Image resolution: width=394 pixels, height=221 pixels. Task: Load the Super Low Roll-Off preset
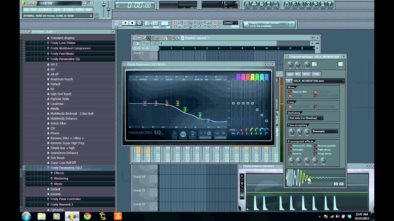coord(63,163)
